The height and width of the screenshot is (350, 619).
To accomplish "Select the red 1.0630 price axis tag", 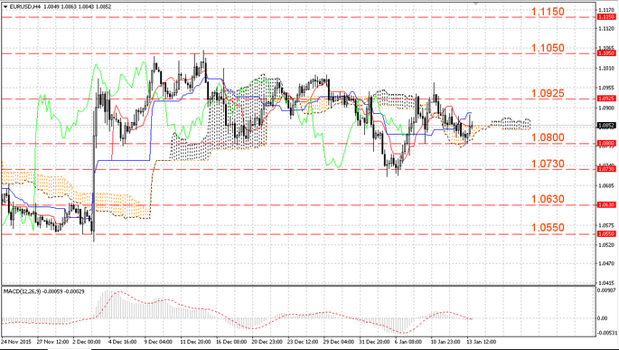I will tap(606, 204).
